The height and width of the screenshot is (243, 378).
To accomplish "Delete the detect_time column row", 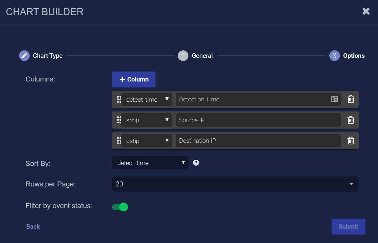I will [x=350, y=99].
